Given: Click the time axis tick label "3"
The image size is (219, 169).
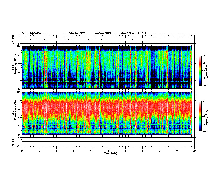Looking at the screenshot, I should pos(74,151).
